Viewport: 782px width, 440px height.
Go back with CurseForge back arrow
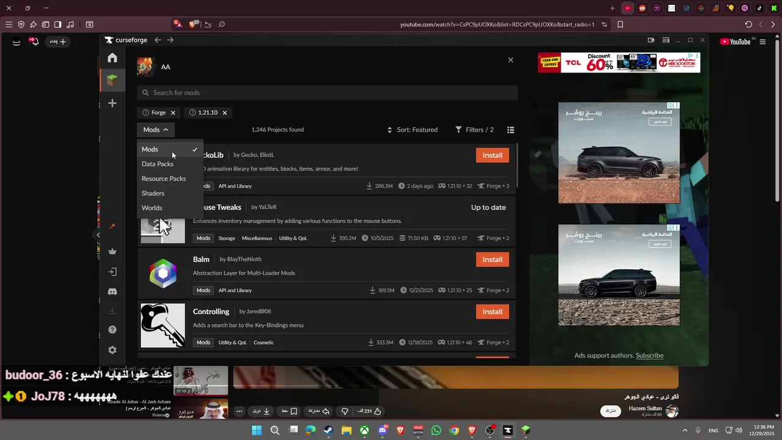(158, 40)
